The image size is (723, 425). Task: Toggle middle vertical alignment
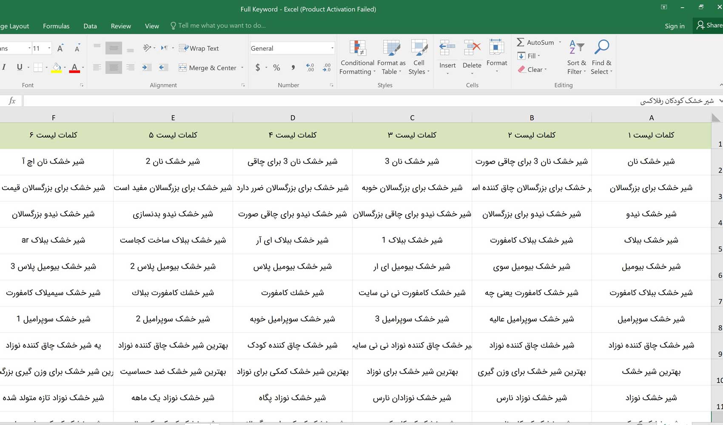(114, 48)
